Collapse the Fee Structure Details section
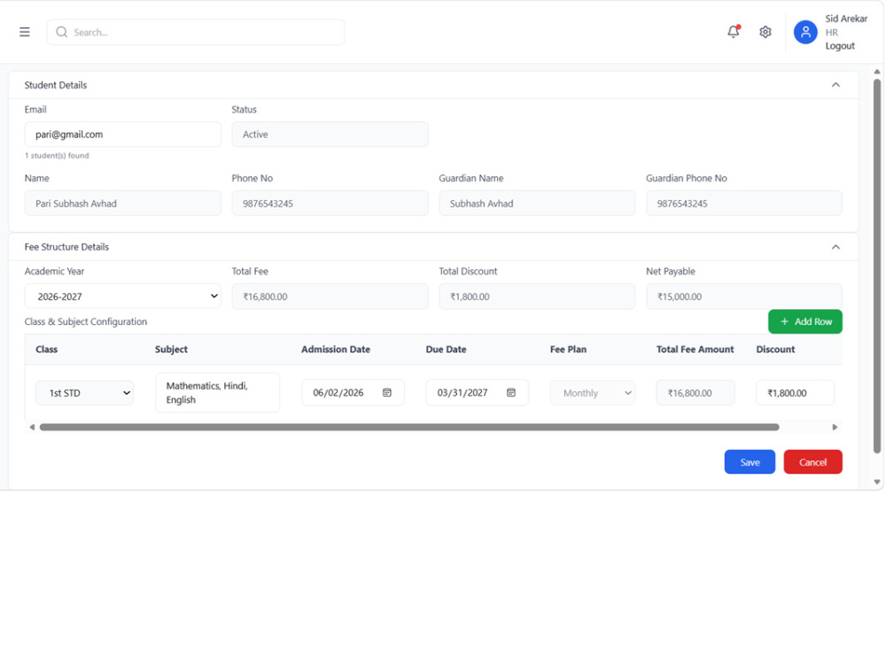The width and height of the screenshot is (886, 664). tap(835, 247)
